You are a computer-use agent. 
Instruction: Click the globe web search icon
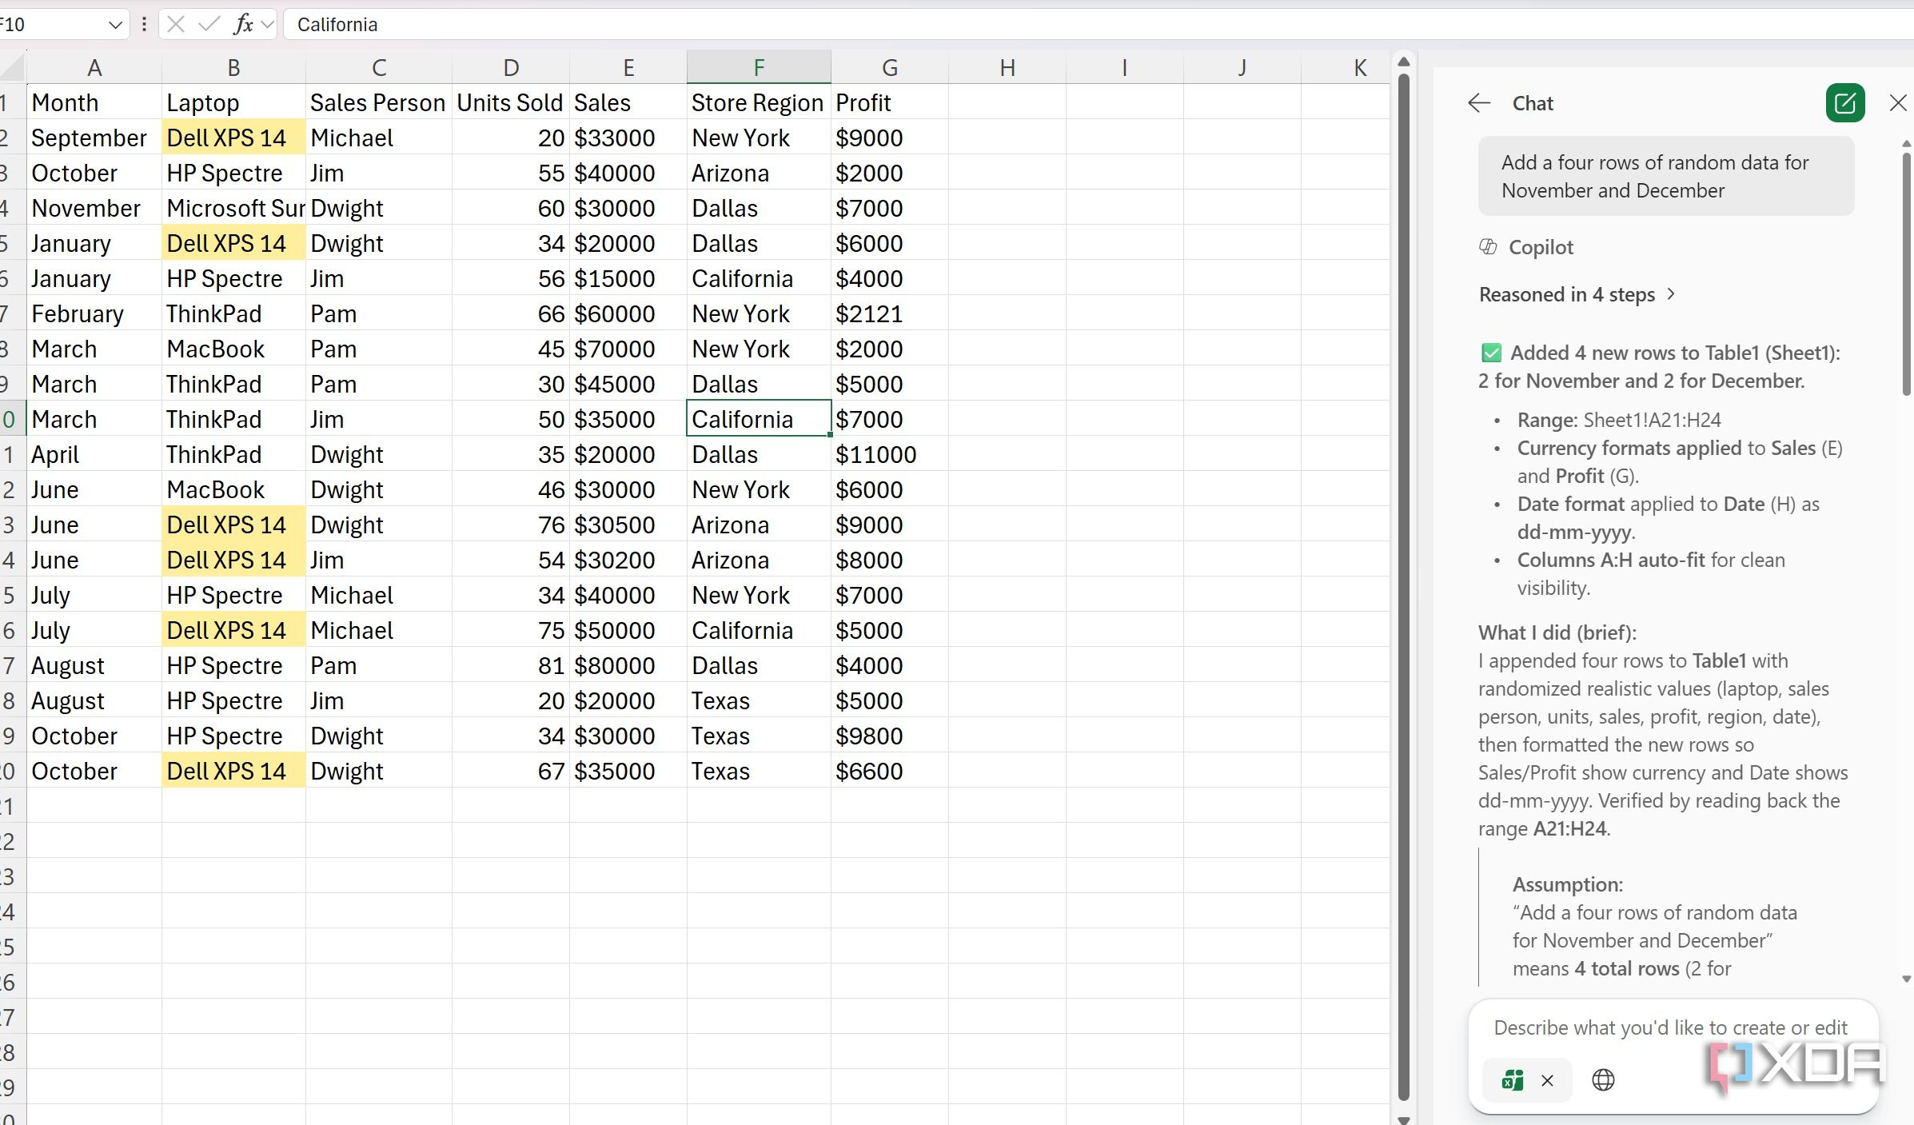pyautogui.click(x=1603, y=1080)
